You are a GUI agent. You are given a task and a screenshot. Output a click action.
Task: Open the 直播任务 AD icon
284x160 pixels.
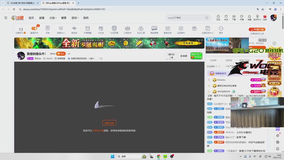coord(168,30)
